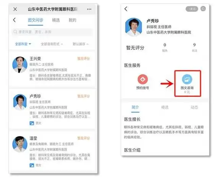Image resolution: width=218 pixels, height=179 pixels.
Task: Click 王兴荣 暂无评分 rating label
Action: tap(83, 59)
